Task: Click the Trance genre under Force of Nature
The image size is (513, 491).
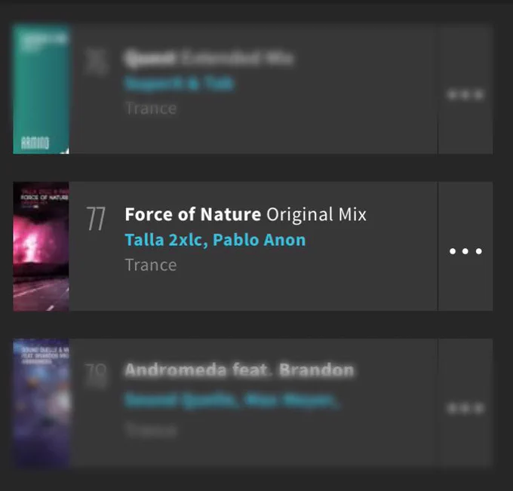Action: coord(151,265)
